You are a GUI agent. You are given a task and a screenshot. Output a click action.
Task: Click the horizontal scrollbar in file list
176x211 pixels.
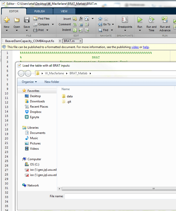[x=119, y=189]
